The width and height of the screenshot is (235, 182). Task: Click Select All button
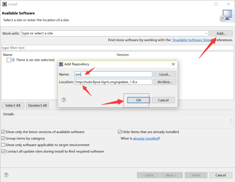(x=13, y=105)
